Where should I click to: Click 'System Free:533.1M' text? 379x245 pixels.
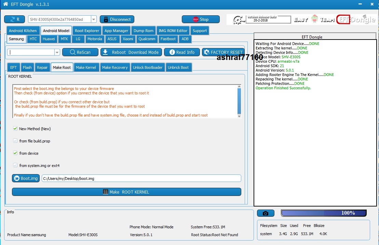coord(208,227)
